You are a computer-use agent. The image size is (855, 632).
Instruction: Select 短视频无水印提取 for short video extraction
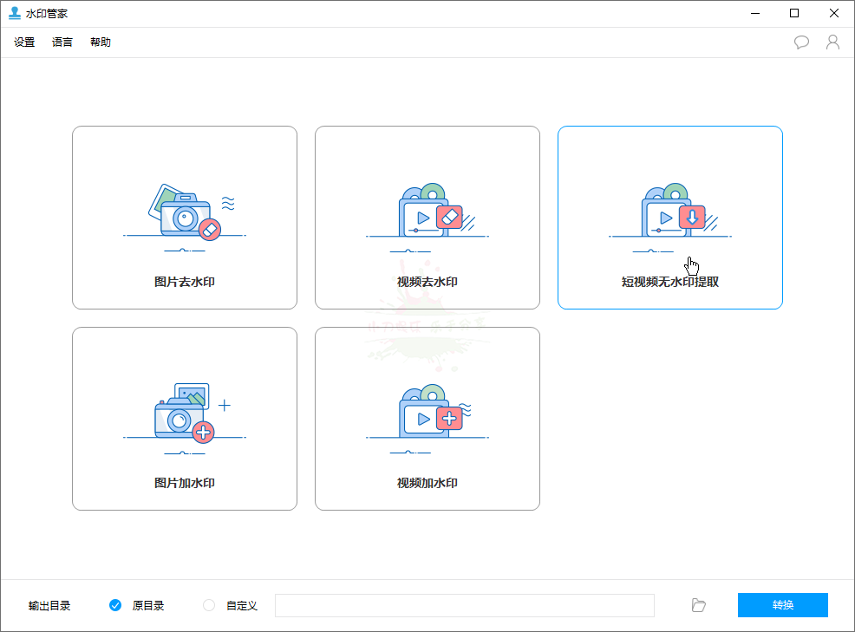pos(669,218)
